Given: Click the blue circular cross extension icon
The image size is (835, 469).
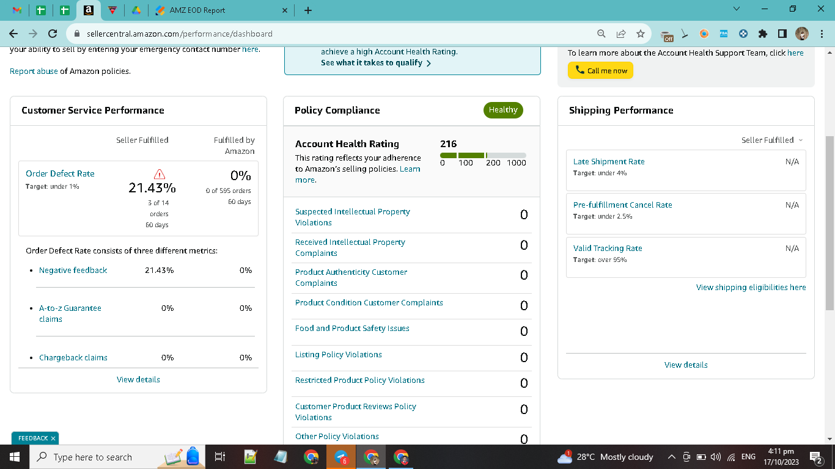Looking at the screenshot, I should pos(743,34).
